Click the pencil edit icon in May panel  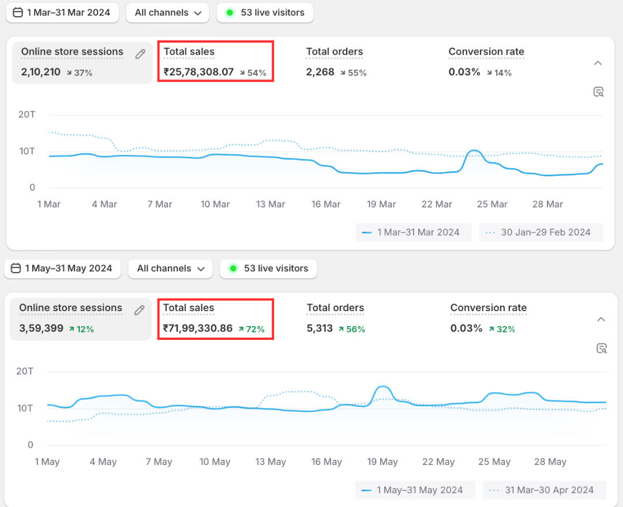pos(139,311)
